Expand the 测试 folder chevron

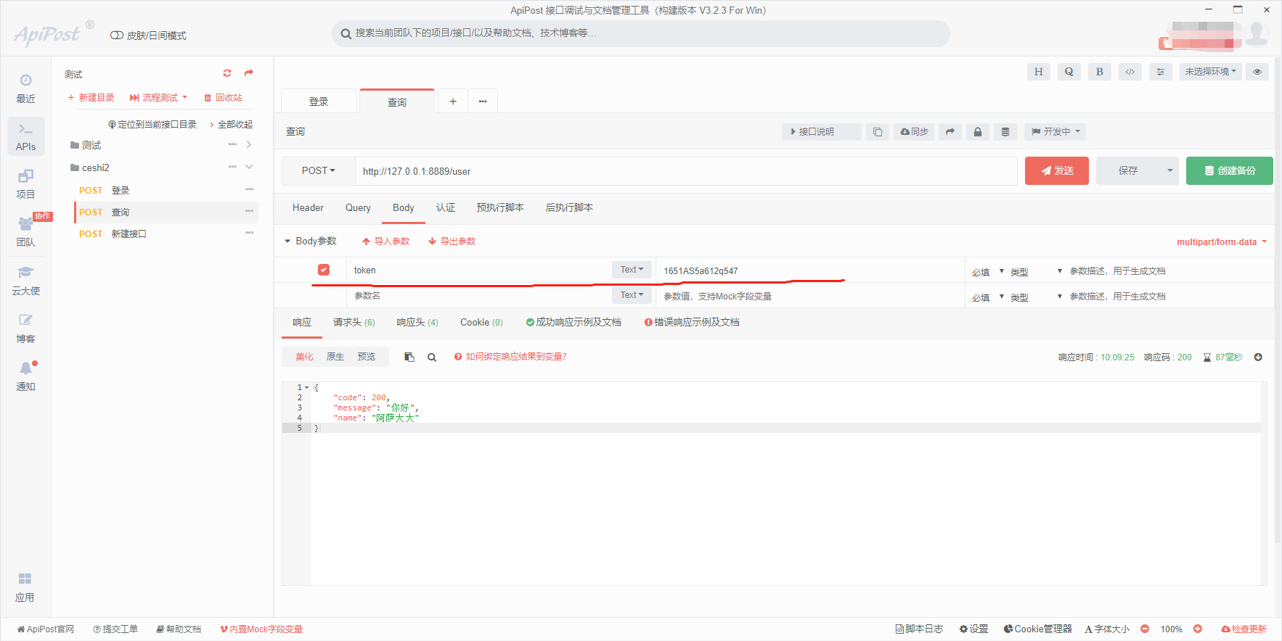pyautogui.click(x=249, y=145)
